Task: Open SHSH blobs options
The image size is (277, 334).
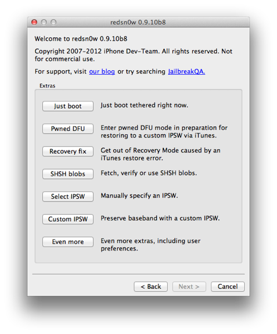Action: pos(68,174)
